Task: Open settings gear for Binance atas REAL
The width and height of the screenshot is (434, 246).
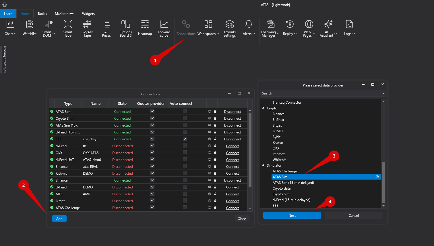Action: pyautogui.click(x=210, y=166)
